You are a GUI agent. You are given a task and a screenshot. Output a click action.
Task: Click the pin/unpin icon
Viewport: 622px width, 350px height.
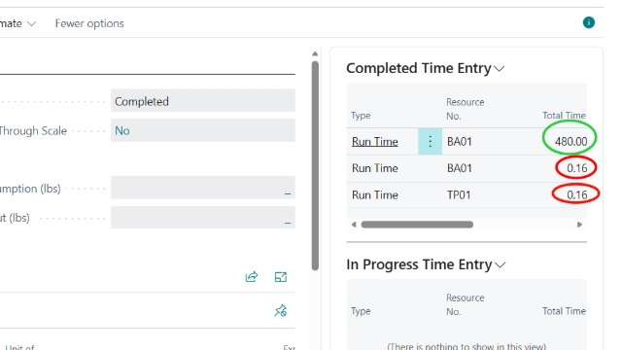[x=281, y=310]
